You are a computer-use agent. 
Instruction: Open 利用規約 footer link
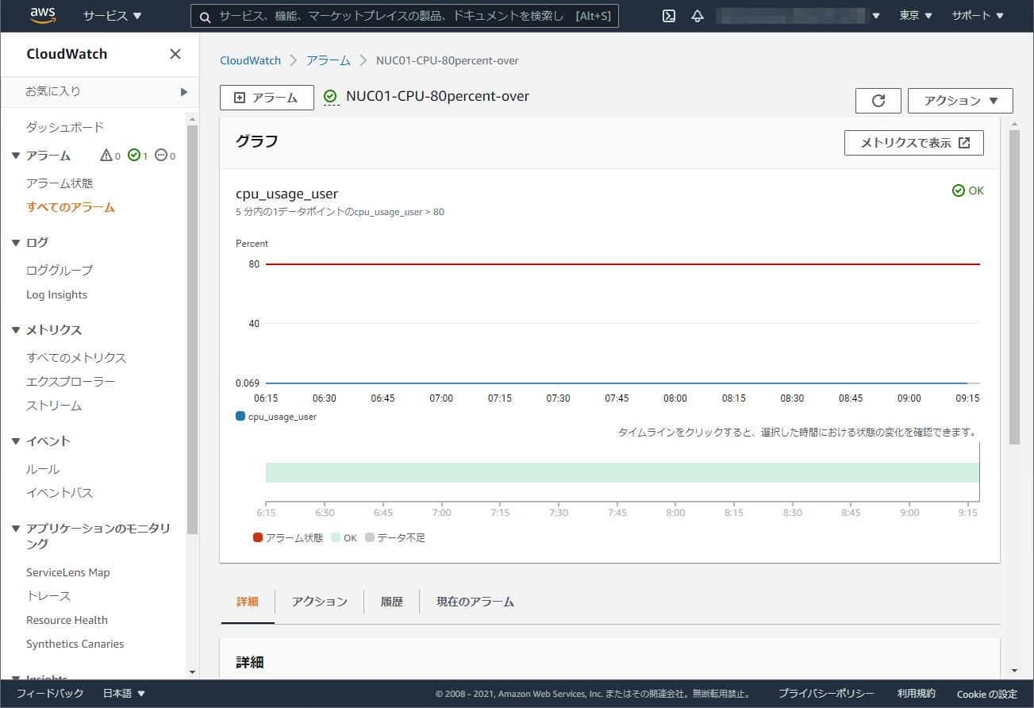916,694
